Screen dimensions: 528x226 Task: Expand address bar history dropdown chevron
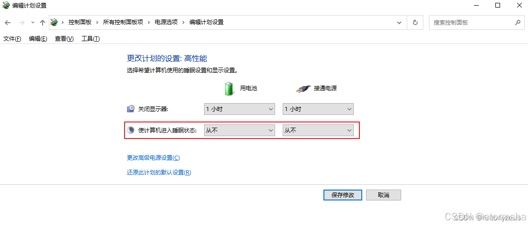(x=399, y=23)
